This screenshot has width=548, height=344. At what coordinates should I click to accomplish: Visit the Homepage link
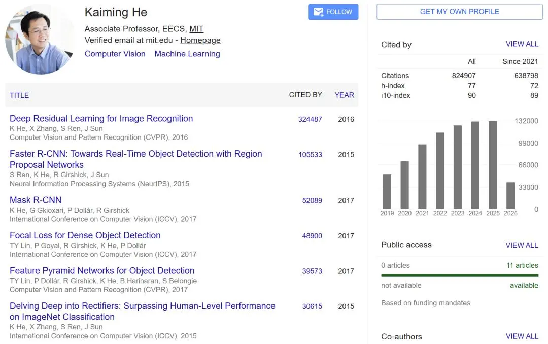pyautogui.click(x=200, y=40)
